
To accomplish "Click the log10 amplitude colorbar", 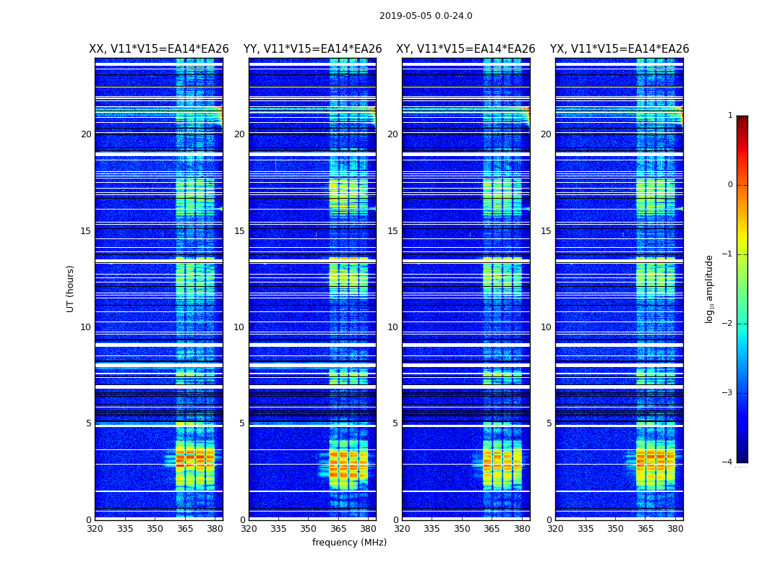I will (742, 289).
